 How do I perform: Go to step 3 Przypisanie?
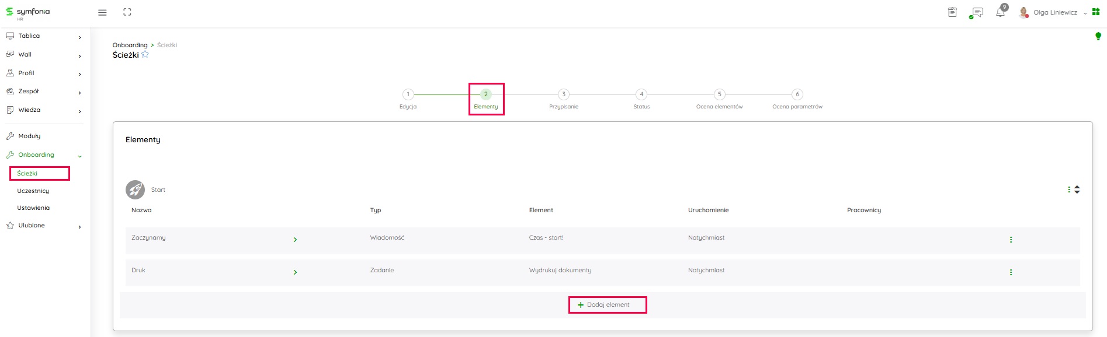click(563, 94)
